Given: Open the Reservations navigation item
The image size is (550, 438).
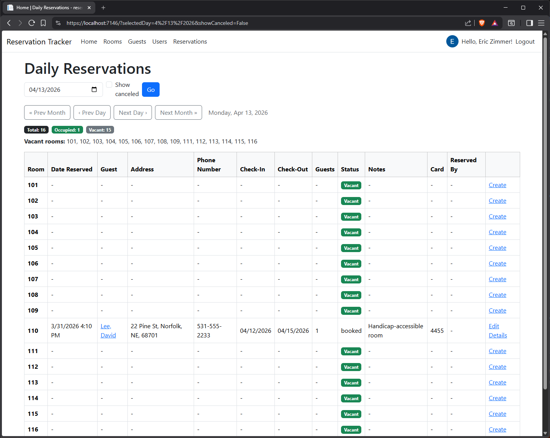Looking at the screenshot, I should (x=190, y=41).
